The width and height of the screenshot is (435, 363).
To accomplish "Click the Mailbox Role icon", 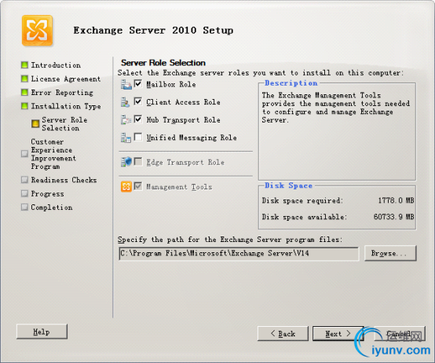I will click(126, 84).
